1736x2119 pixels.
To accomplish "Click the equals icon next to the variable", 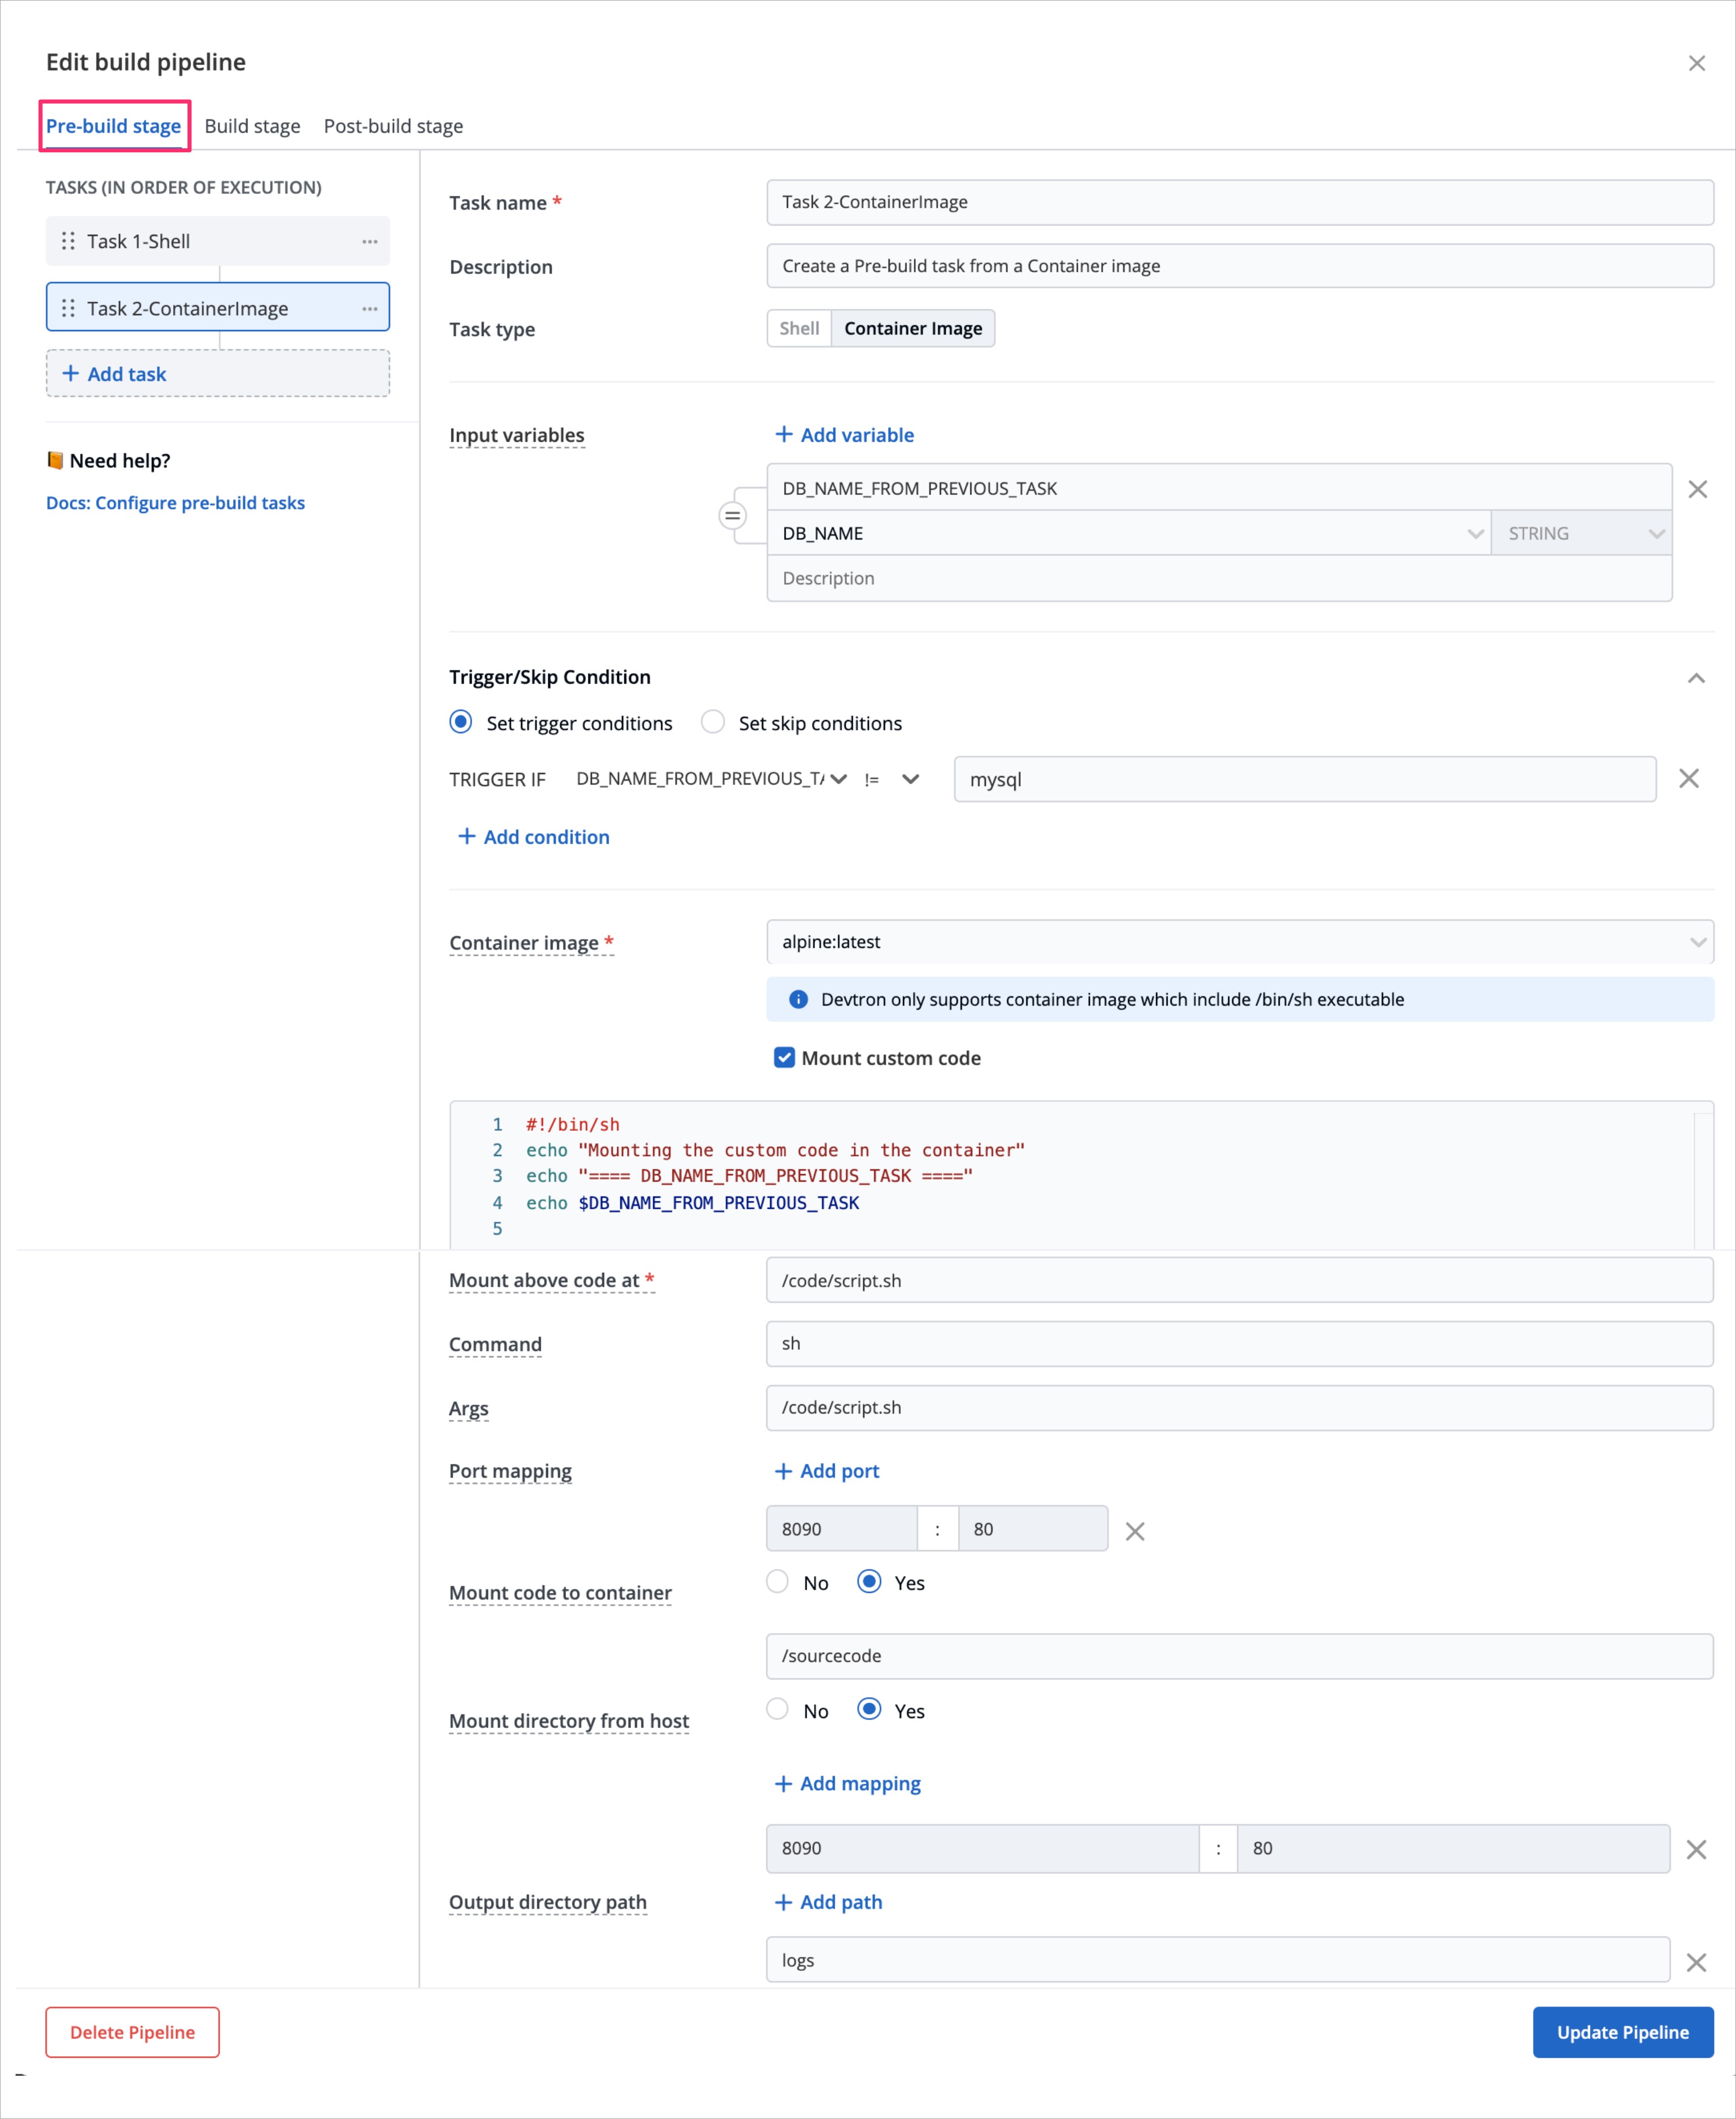I will tap(732, 516).
